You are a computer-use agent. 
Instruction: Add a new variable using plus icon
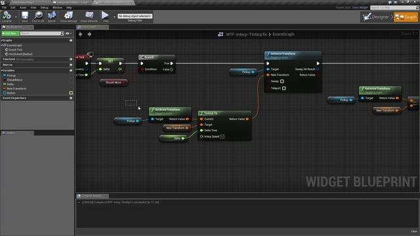click(71, 71)
